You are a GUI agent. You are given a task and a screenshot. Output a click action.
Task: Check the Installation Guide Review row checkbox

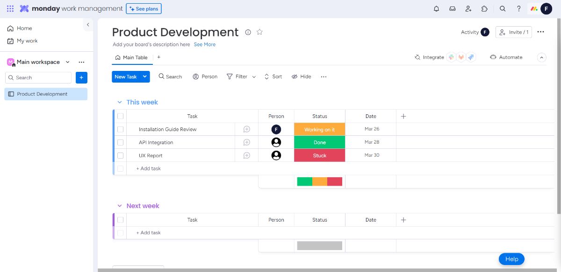[x=120, y=129]
